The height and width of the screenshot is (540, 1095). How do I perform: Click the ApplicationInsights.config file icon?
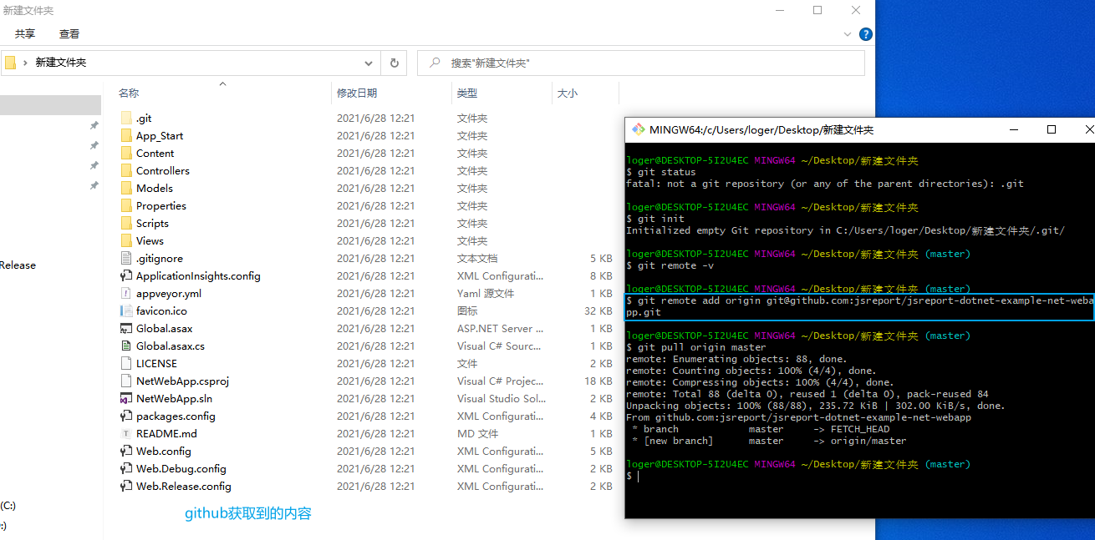tap(126, 276)
